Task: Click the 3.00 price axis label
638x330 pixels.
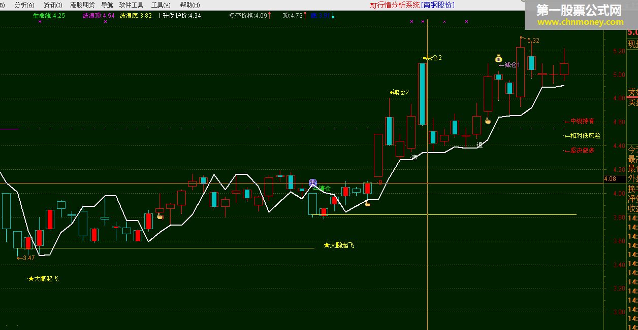Action: pyautogui.click(x=619, y=312)
